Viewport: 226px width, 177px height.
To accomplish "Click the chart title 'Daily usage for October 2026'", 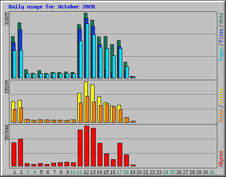I will tap(52, 7).
